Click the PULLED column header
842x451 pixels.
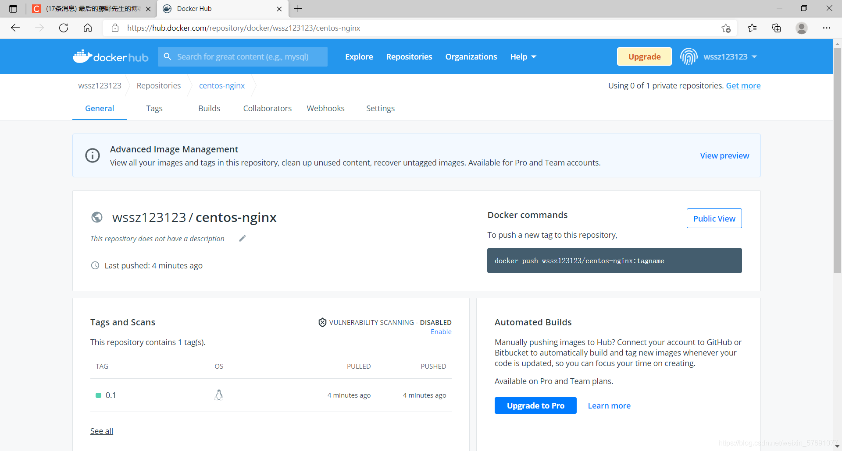click(x=359, y=366)
